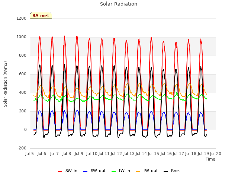
Task: Toggle the Rnet legend entry
Action: point(172,171)
